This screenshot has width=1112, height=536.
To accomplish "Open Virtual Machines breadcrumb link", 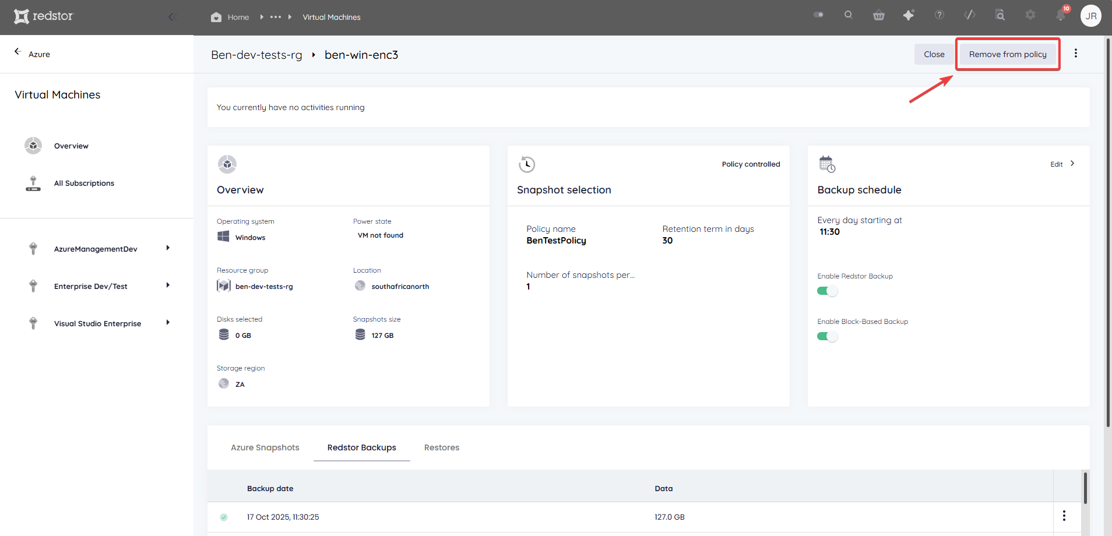I will tap(332, 17).
